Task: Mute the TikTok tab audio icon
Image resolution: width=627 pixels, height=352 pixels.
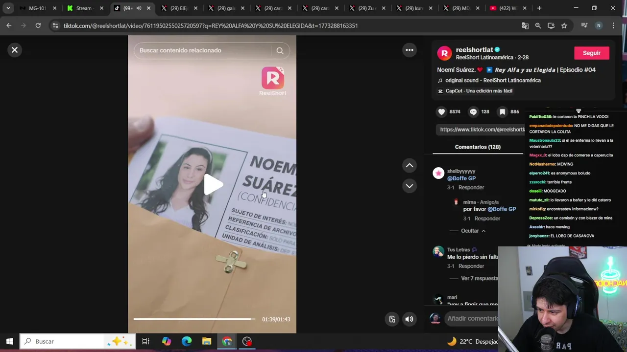Action: [139, 8]
